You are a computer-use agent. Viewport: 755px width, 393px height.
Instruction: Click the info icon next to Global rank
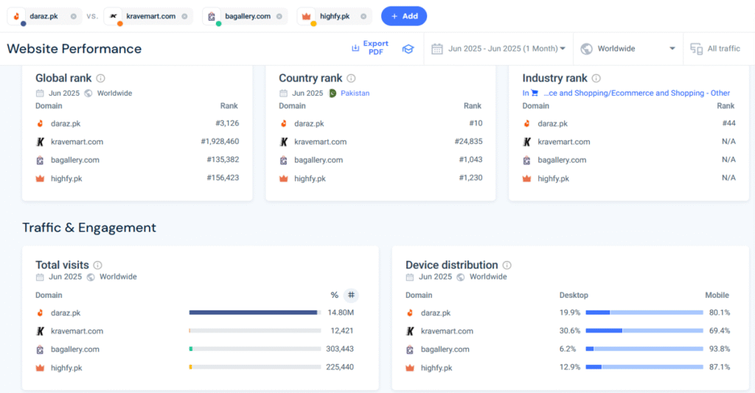(100, 78)
